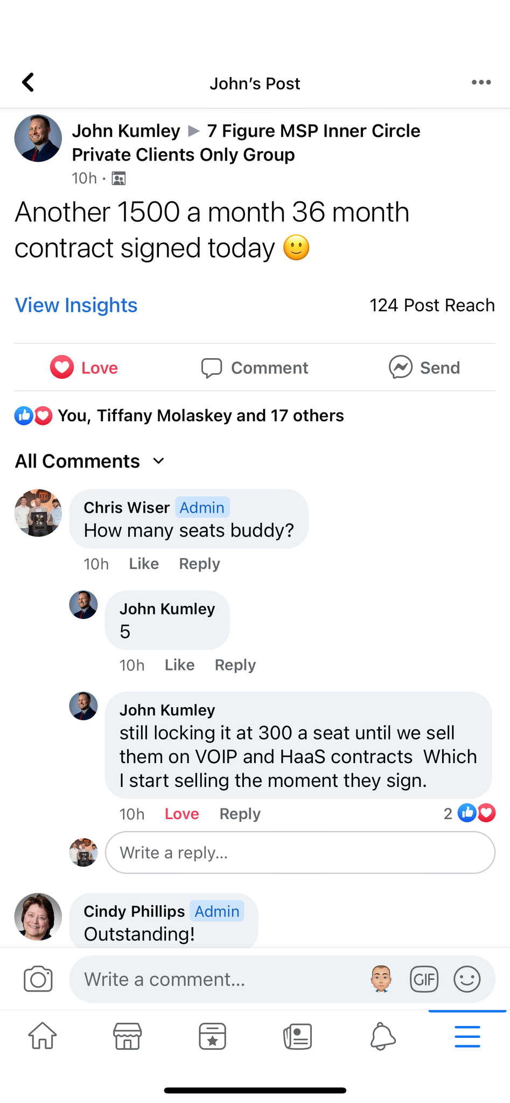This screenshot has width=510, height=1103.
Task: Toggle Love on John's VOIP comment
Action: pos(181,814)
